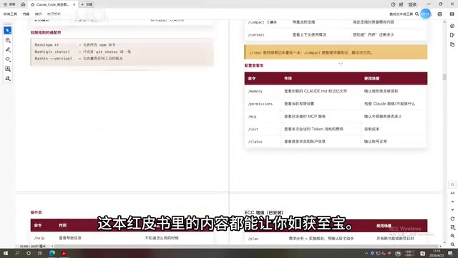This screenshot has height=258, width=458.
Task: Open the page display options icon
Action: click(452, 227)
